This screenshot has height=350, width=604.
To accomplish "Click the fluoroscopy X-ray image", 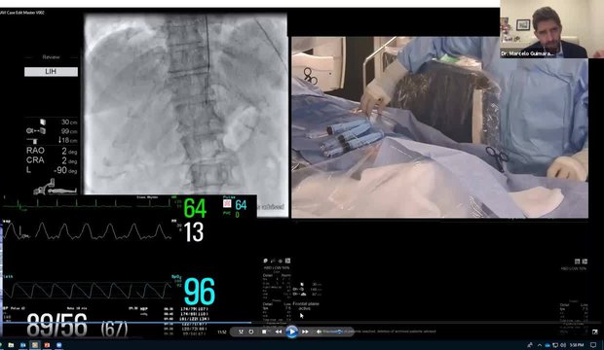I will click(186, 104).
